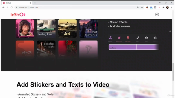The height and width of the screenshot is (98, 175).
Task: Click the Record microphone icon
Action: tap(128, 38)
